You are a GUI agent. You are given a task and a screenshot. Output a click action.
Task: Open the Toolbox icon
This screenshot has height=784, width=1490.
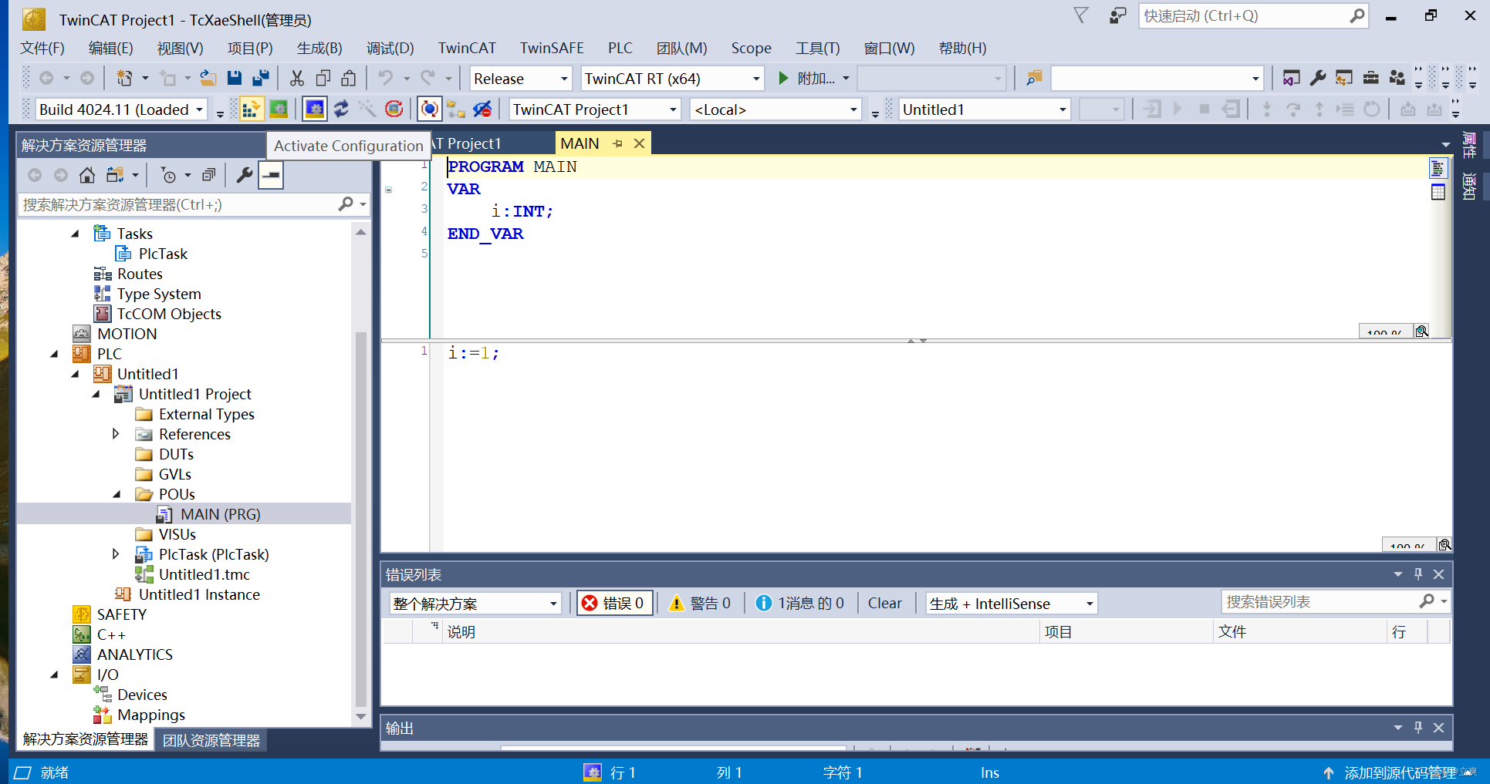(x=1371, y=78)
